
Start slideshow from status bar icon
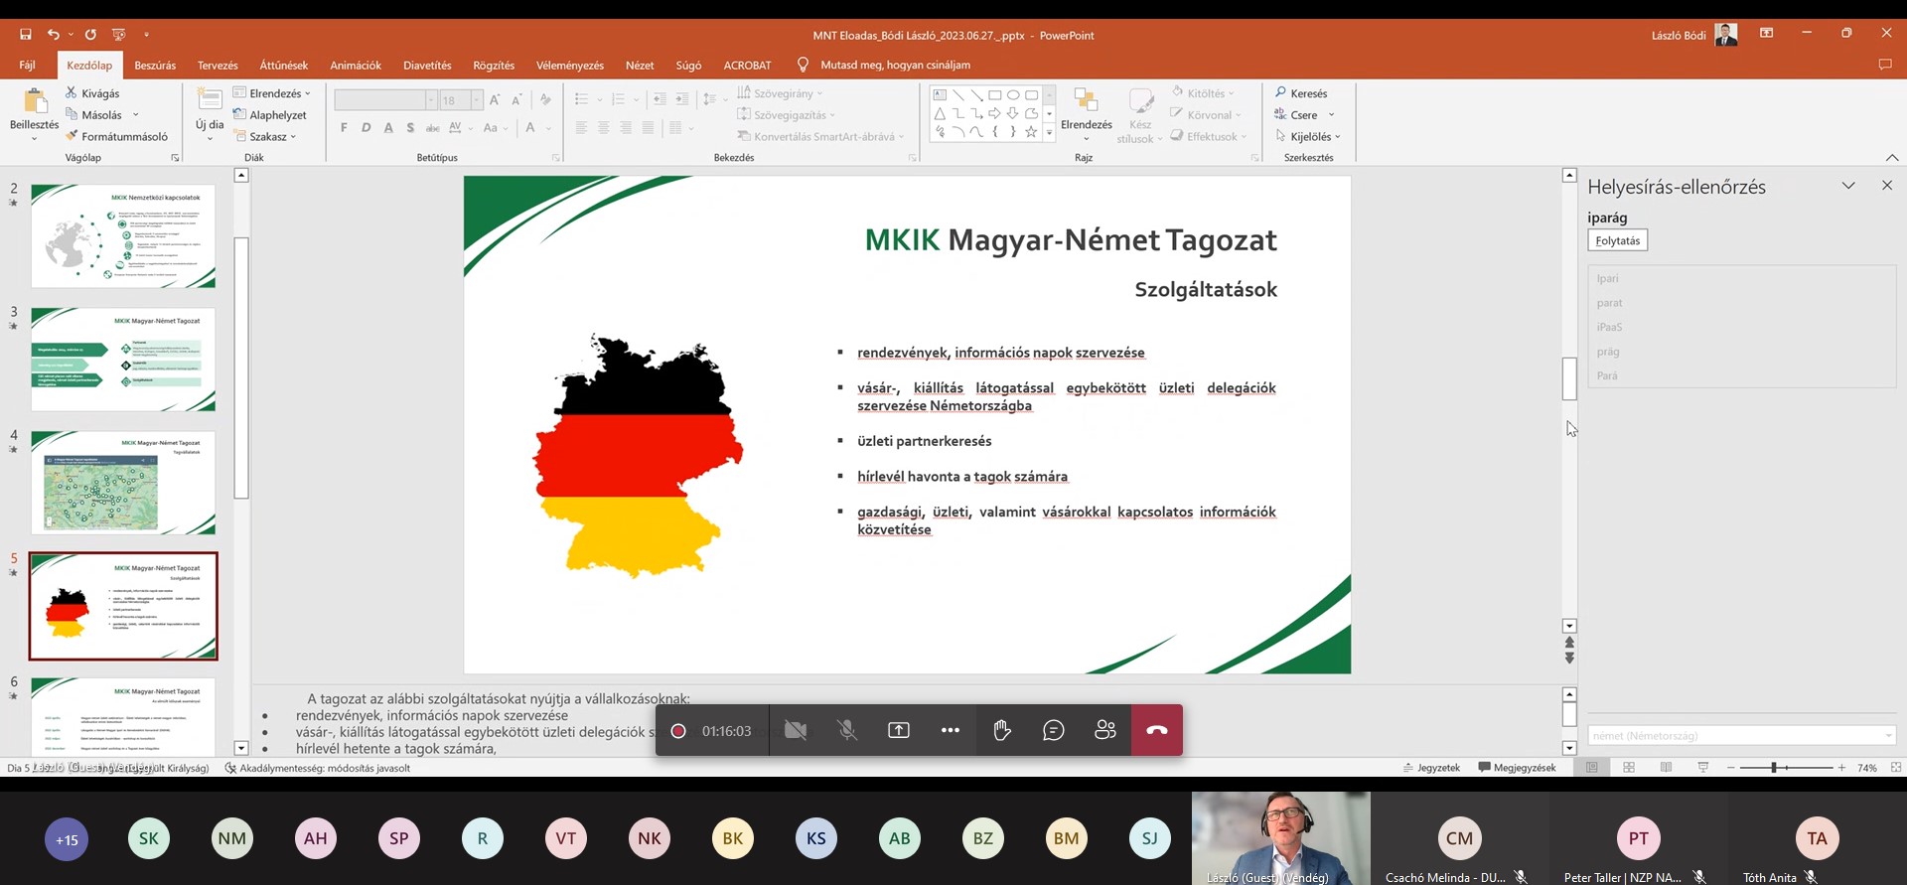click(x=1703, y=768)
